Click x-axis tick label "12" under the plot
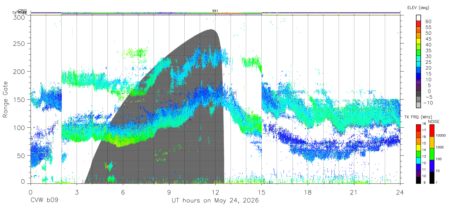 [x=215, y=192]
